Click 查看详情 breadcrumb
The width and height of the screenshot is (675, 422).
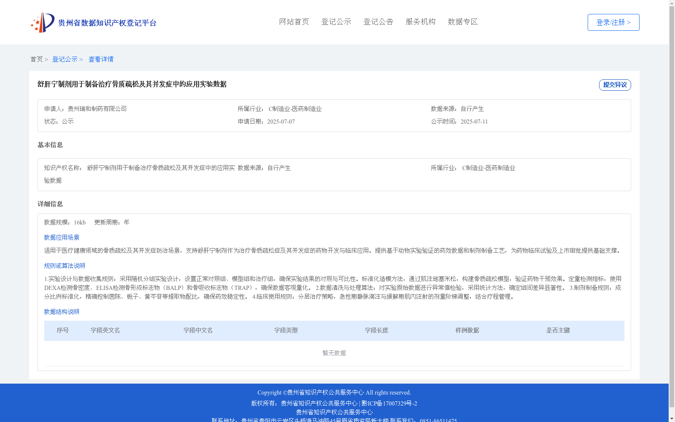tap(101, 59)
